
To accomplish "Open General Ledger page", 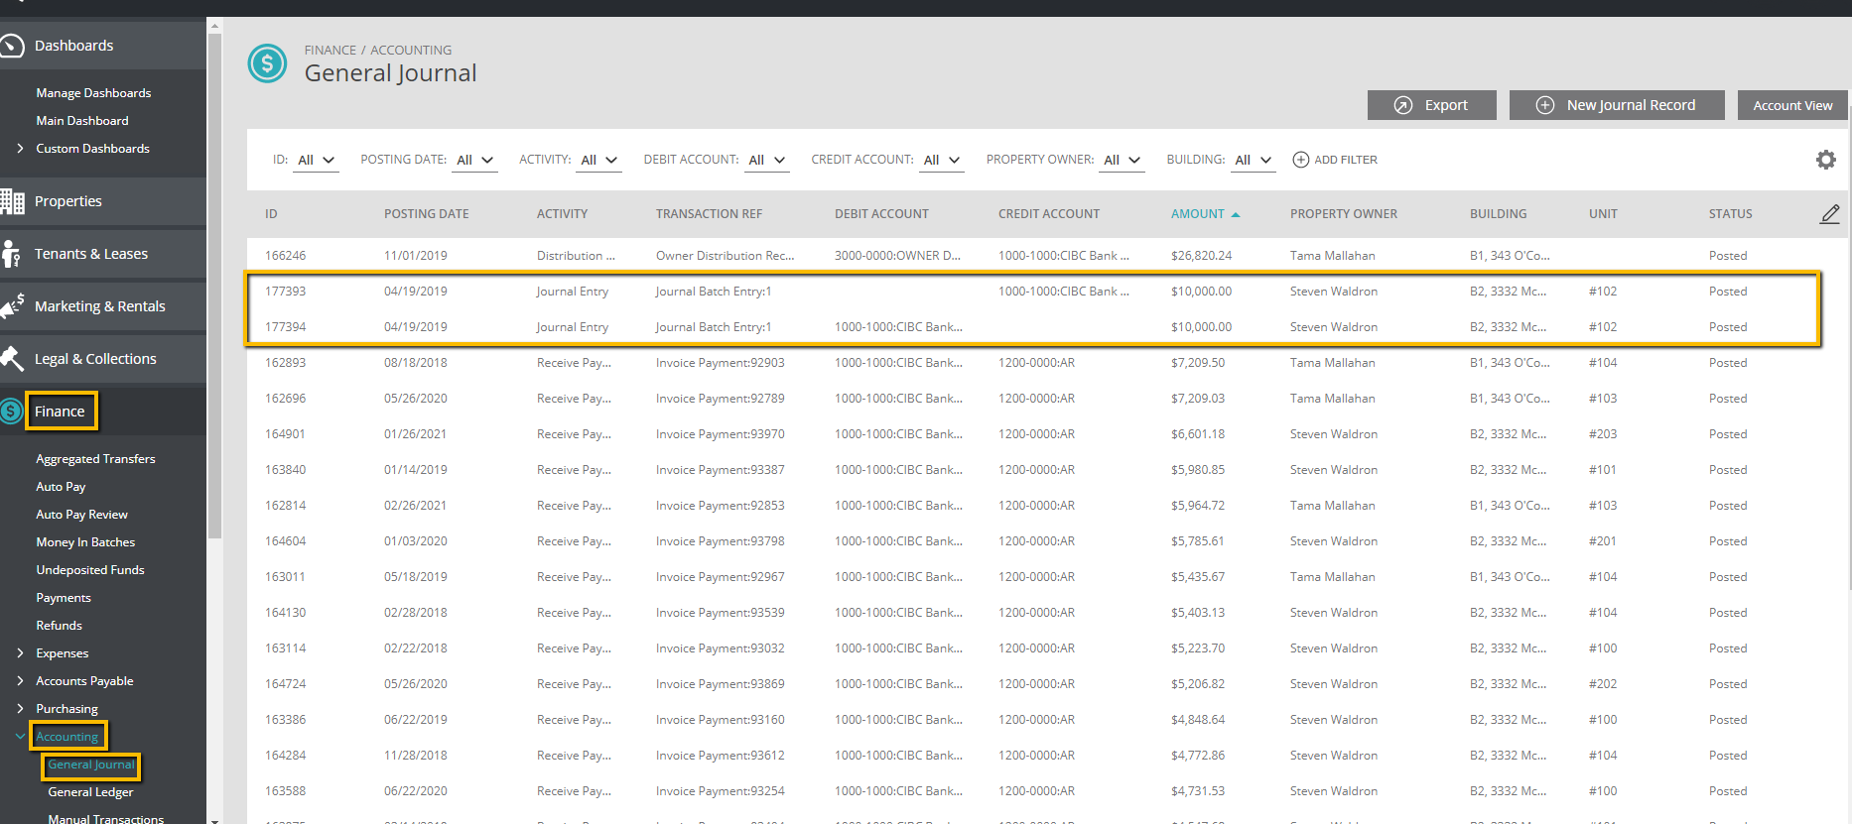I will coord(90,792).
